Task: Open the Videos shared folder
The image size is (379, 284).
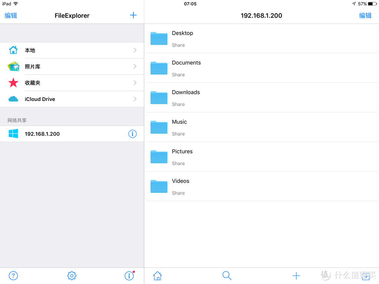Action: tap(180, 186)
